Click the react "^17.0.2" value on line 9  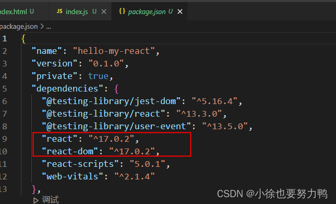[111, 139]
